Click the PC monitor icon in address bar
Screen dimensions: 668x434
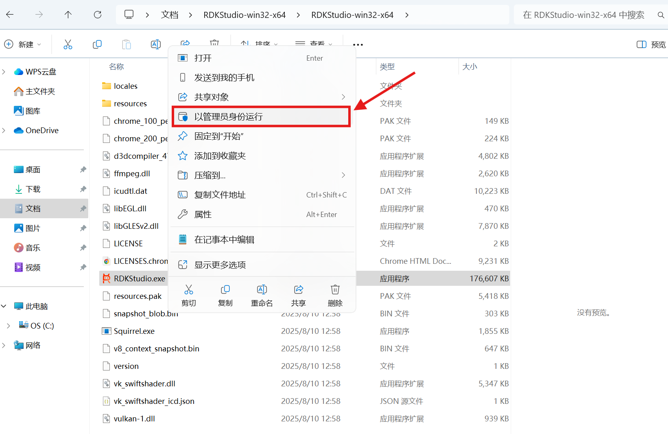(129, 15)
